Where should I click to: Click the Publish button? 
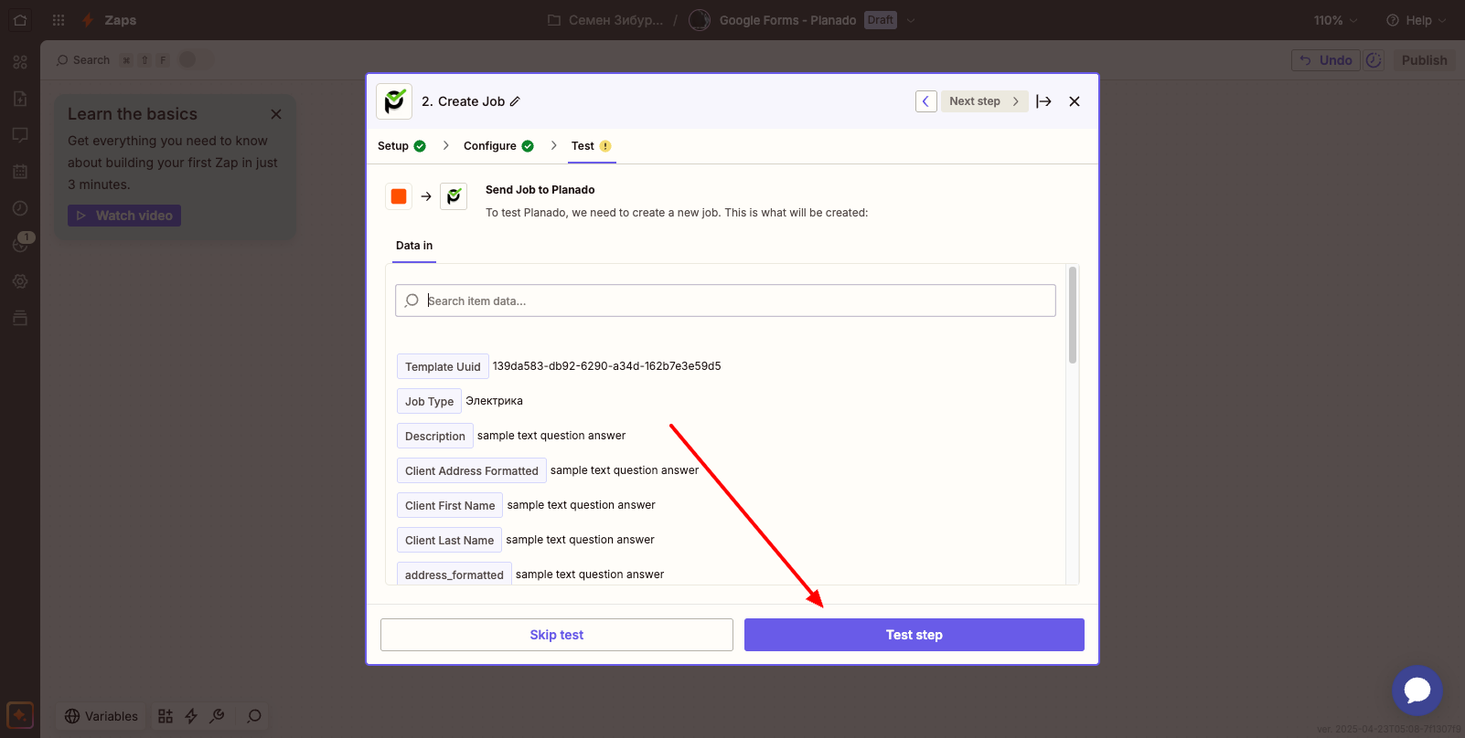click(x=1424, y=60)
